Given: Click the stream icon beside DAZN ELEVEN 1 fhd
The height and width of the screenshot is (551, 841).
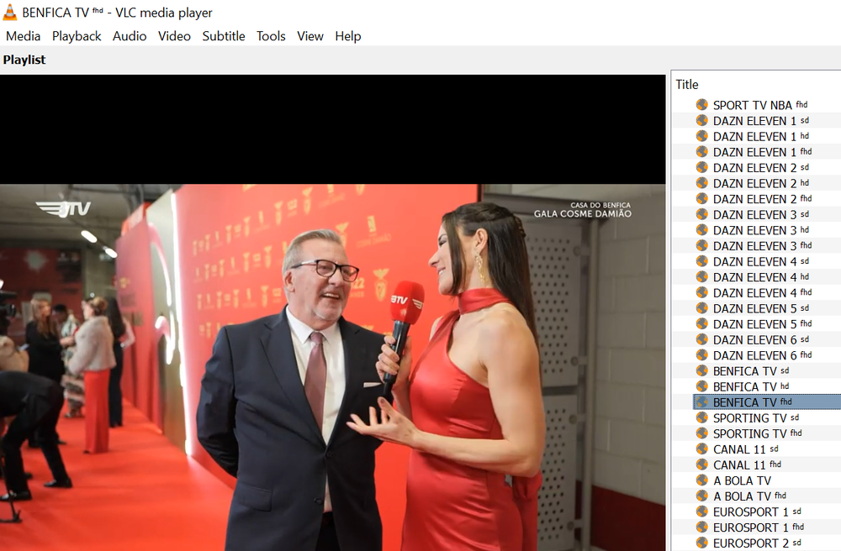Looking at the screenshot, I should 701,151.
